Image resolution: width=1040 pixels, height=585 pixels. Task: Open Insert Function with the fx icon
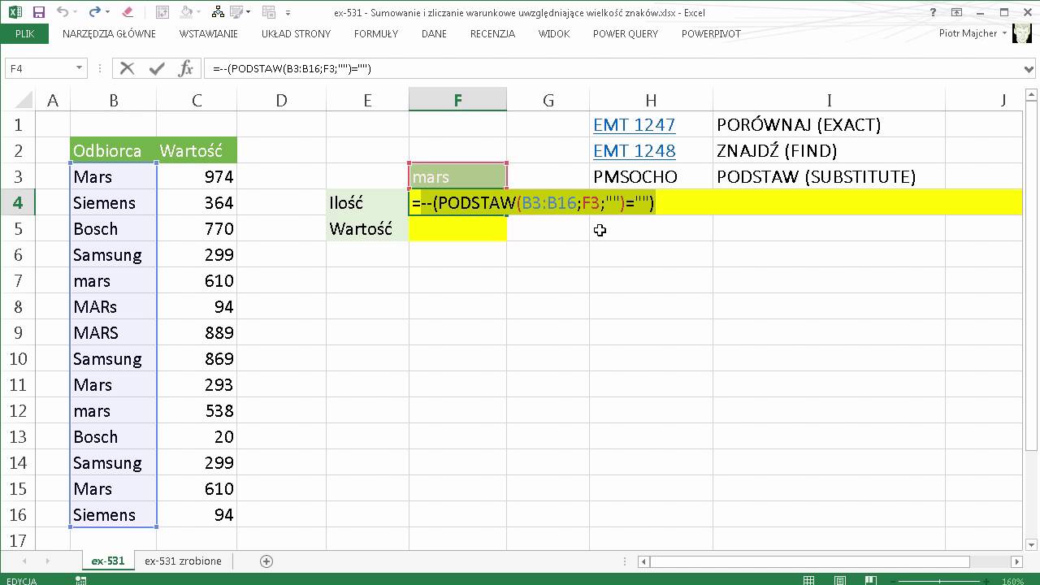[185, 69]
